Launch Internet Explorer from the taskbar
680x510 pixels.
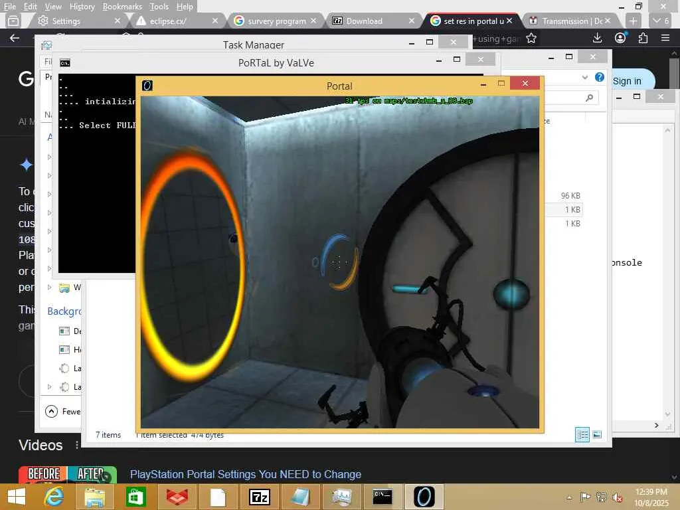pos(54,497)
